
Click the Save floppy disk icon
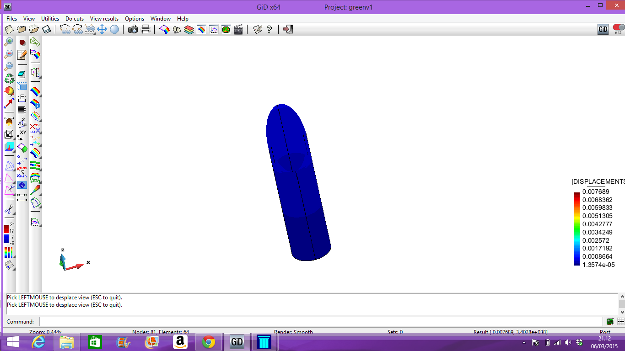tap(46, 30)
